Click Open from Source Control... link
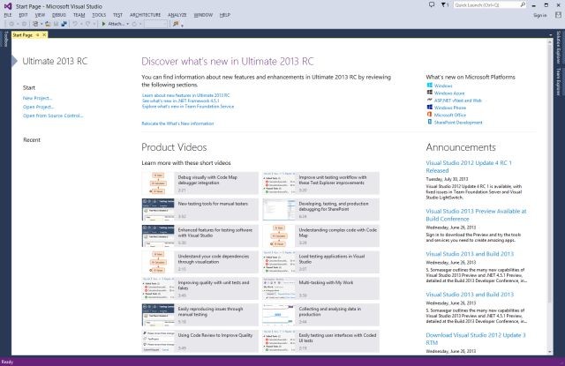 53,116
